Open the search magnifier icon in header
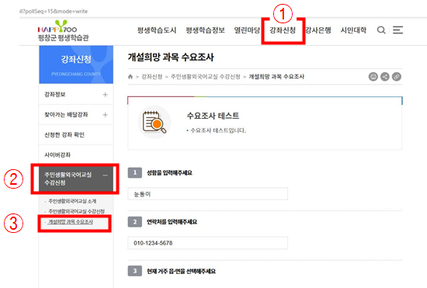Viewport: 427px width, 288px height. click(x=381, y=30)
